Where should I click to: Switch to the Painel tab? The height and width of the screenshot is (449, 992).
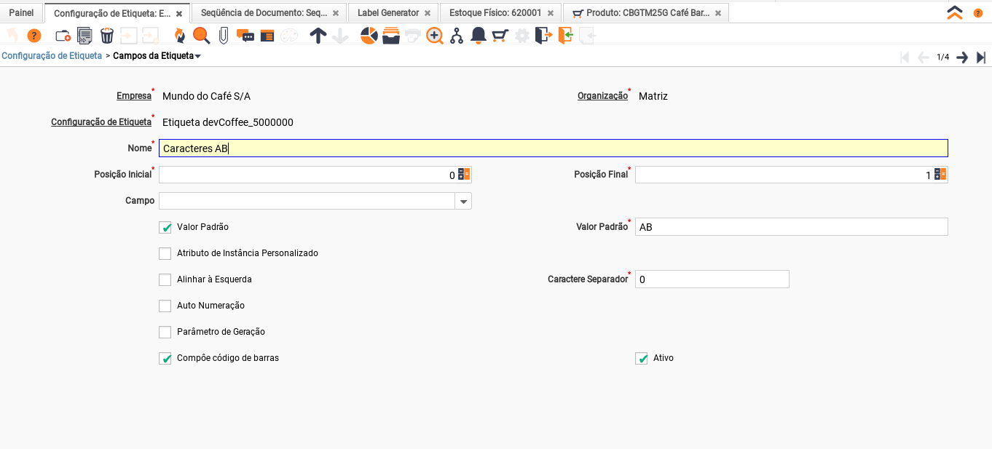(21, 13)
